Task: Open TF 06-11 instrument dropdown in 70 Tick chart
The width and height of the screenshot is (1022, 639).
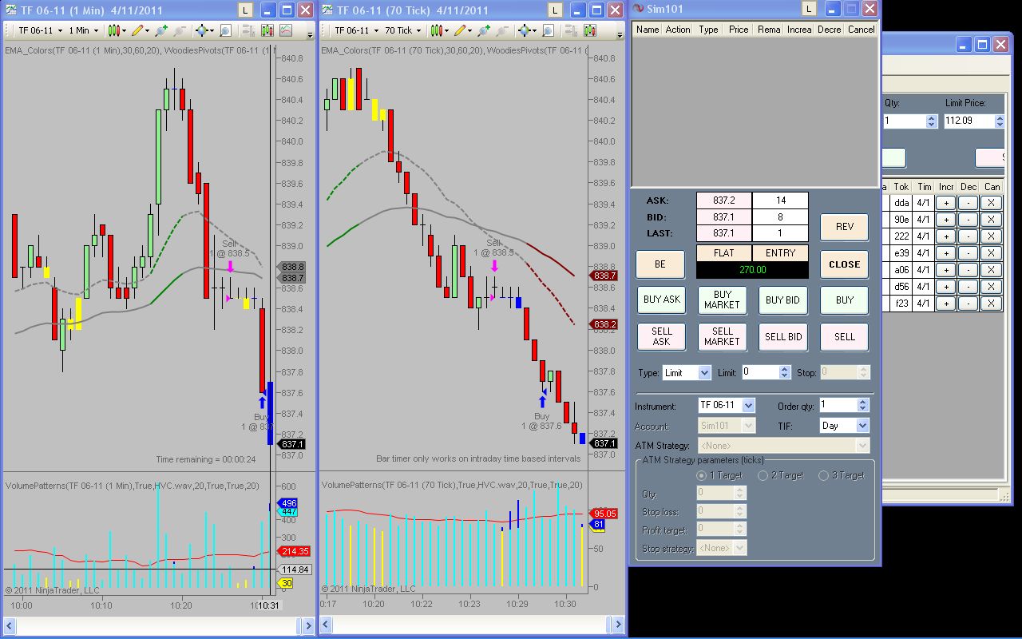Action: [356, 30]
